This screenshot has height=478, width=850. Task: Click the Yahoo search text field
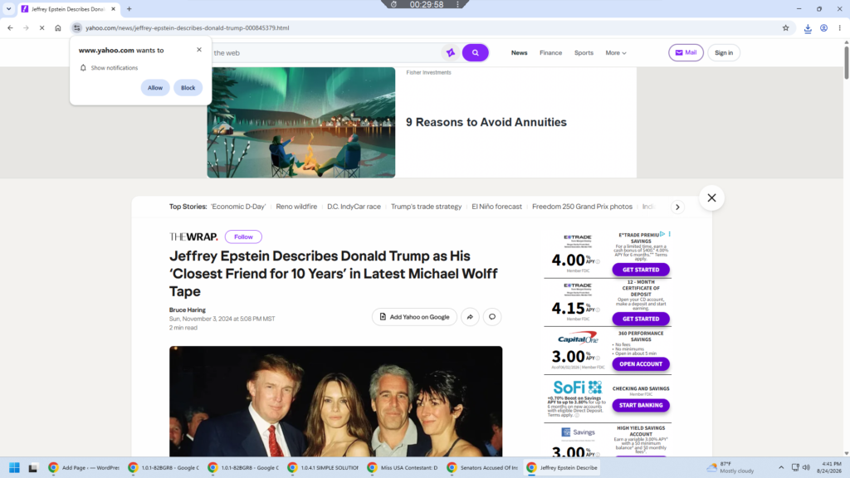click(325, 52)
